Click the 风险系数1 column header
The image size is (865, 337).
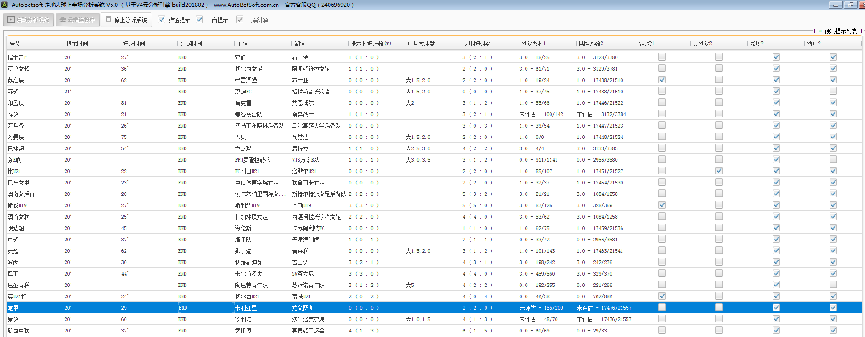533,44
